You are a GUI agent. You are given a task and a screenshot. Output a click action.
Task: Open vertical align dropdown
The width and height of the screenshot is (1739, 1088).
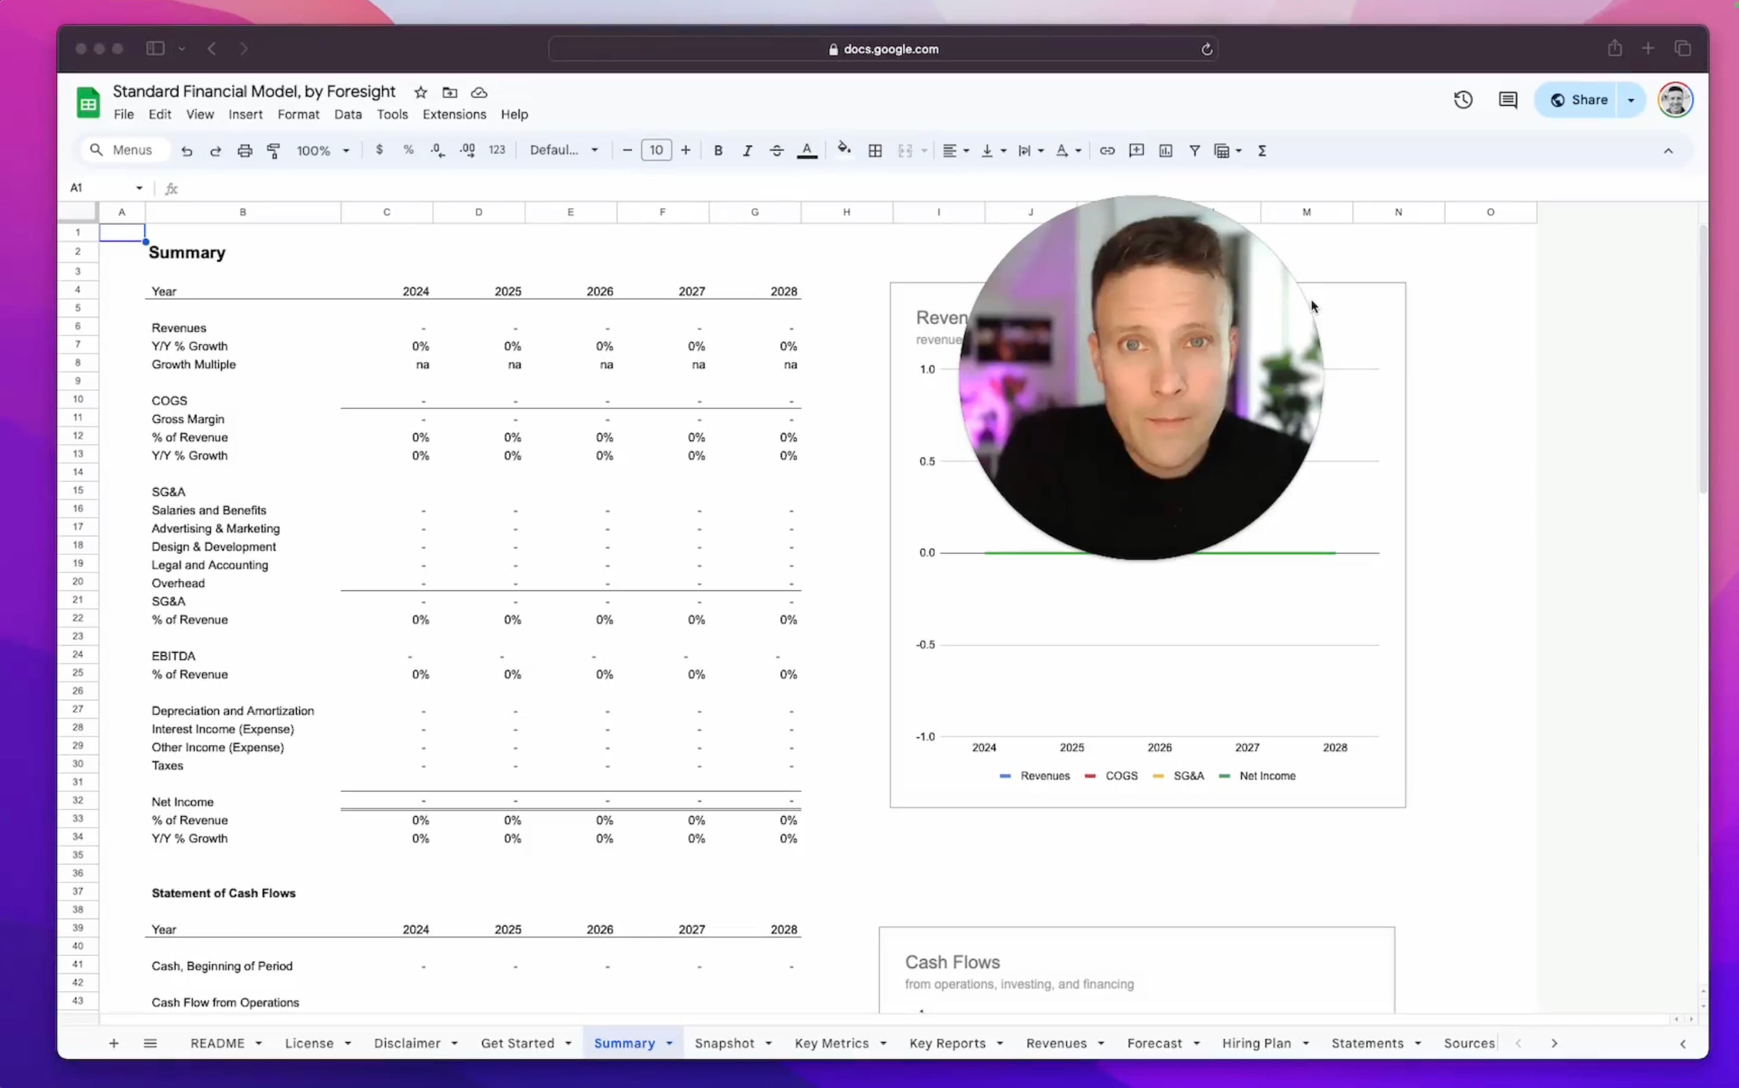[x=993, y=150]
